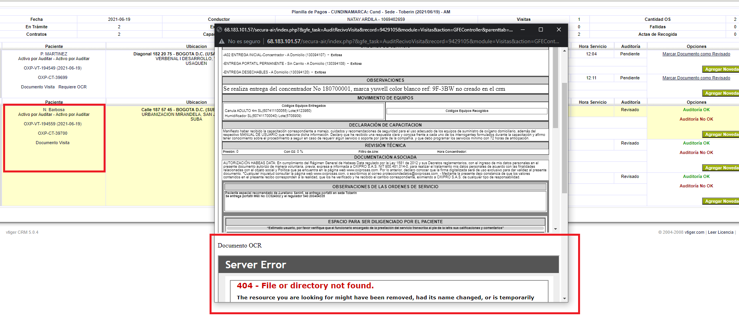Click the popup outer scrollbar up arrow
The width and height of the screenshot is (739, 317).
click(564, 51)
